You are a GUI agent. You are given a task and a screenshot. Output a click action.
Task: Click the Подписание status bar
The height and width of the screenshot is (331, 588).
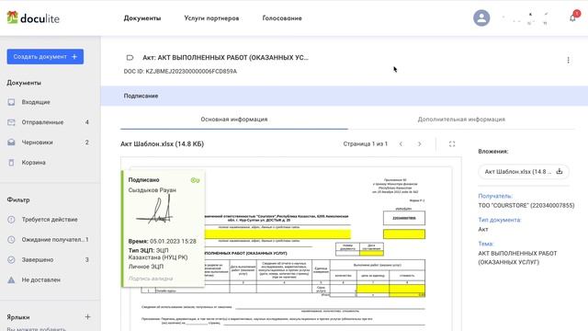pos(345,96)
